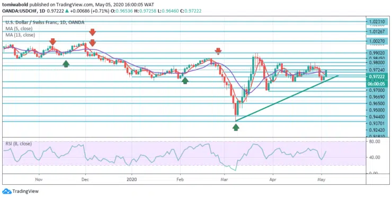
Task: Click the red down arrow near late February
Action: coord(218,51)
